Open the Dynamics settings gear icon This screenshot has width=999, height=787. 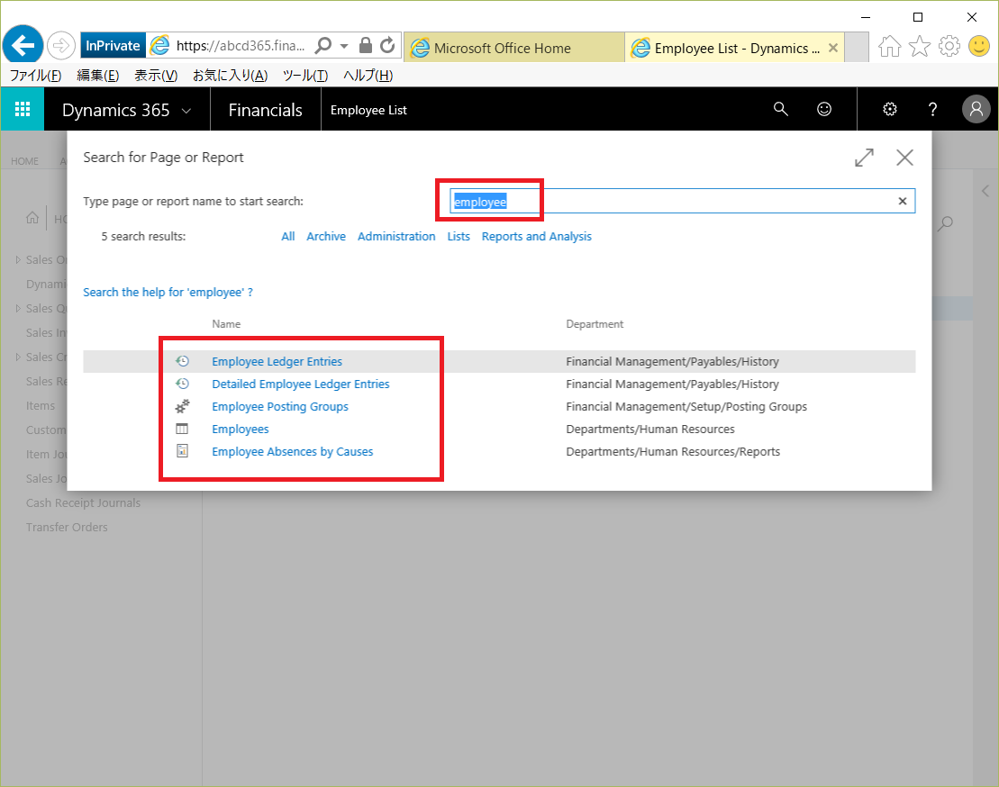[889, 109]
